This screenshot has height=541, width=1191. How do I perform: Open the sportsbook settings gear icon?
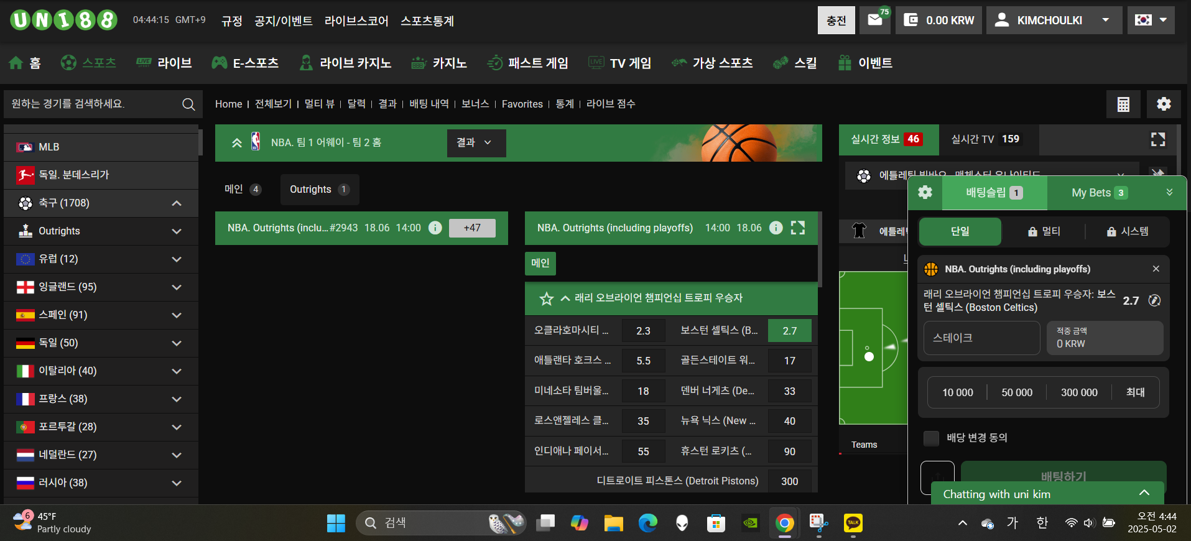click(x=1164, y=104)
